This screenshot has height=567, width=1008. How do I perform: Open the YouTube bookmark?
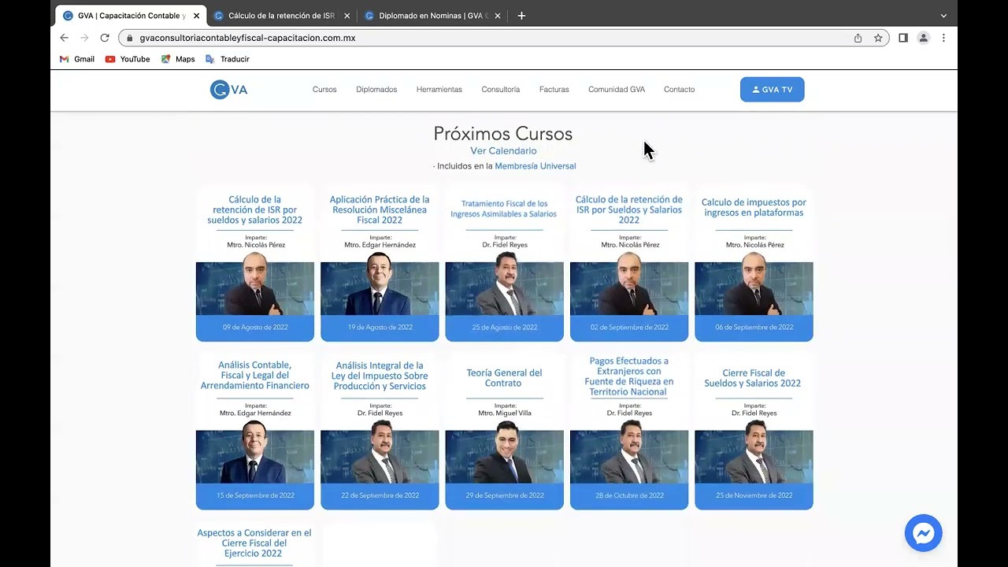(x=127, y=59)
